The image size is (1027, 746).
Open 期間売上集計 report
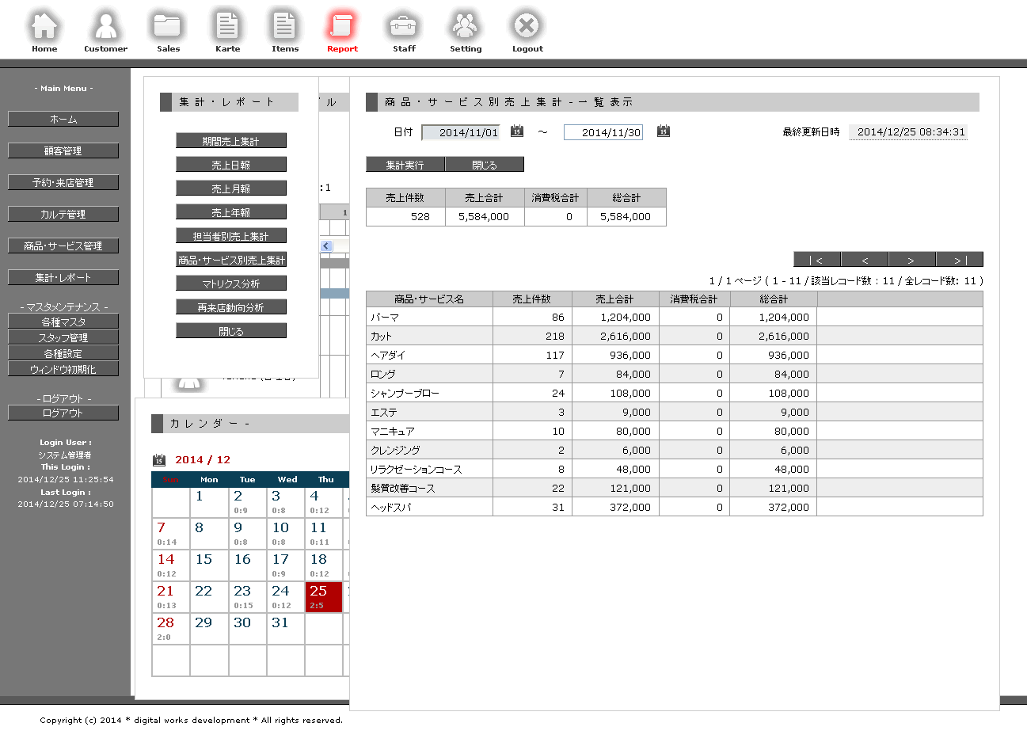click(x=231, y=141)
